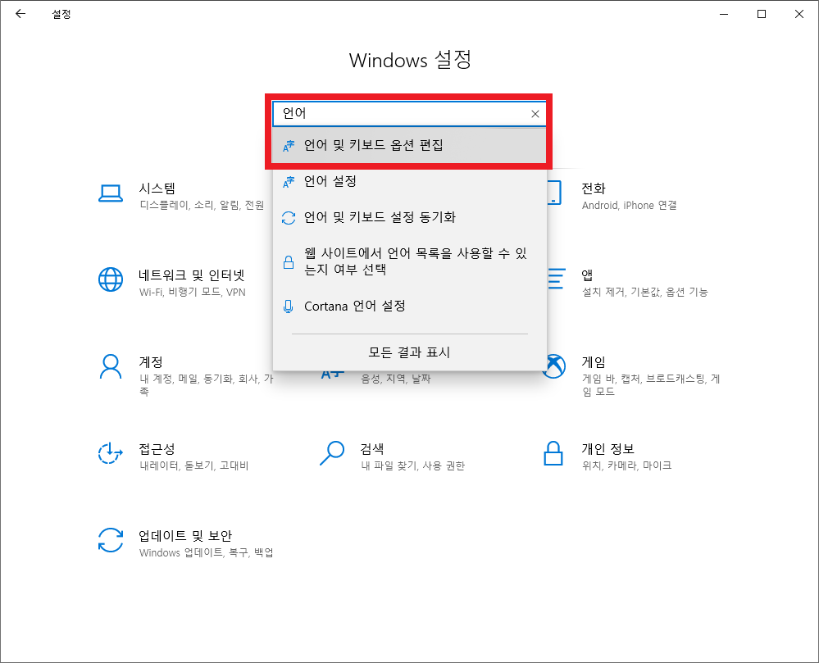Minimize the 설정 window
Viewport: 819px width, 663px height.
[724, 14]
